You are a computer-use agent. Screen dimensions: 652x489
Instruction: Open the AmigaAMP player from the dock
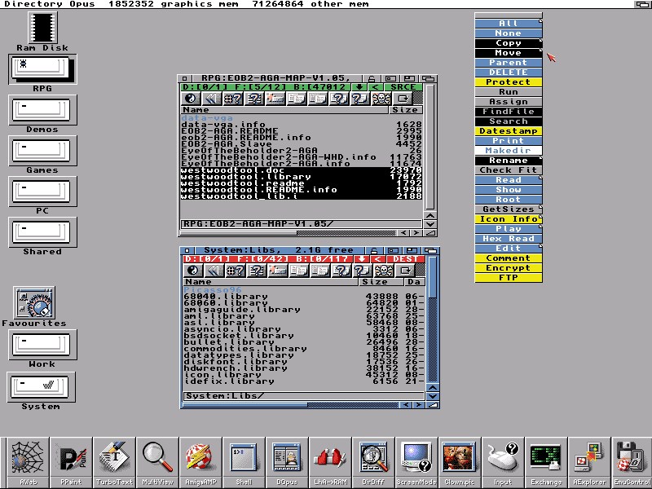coord(200,459)
